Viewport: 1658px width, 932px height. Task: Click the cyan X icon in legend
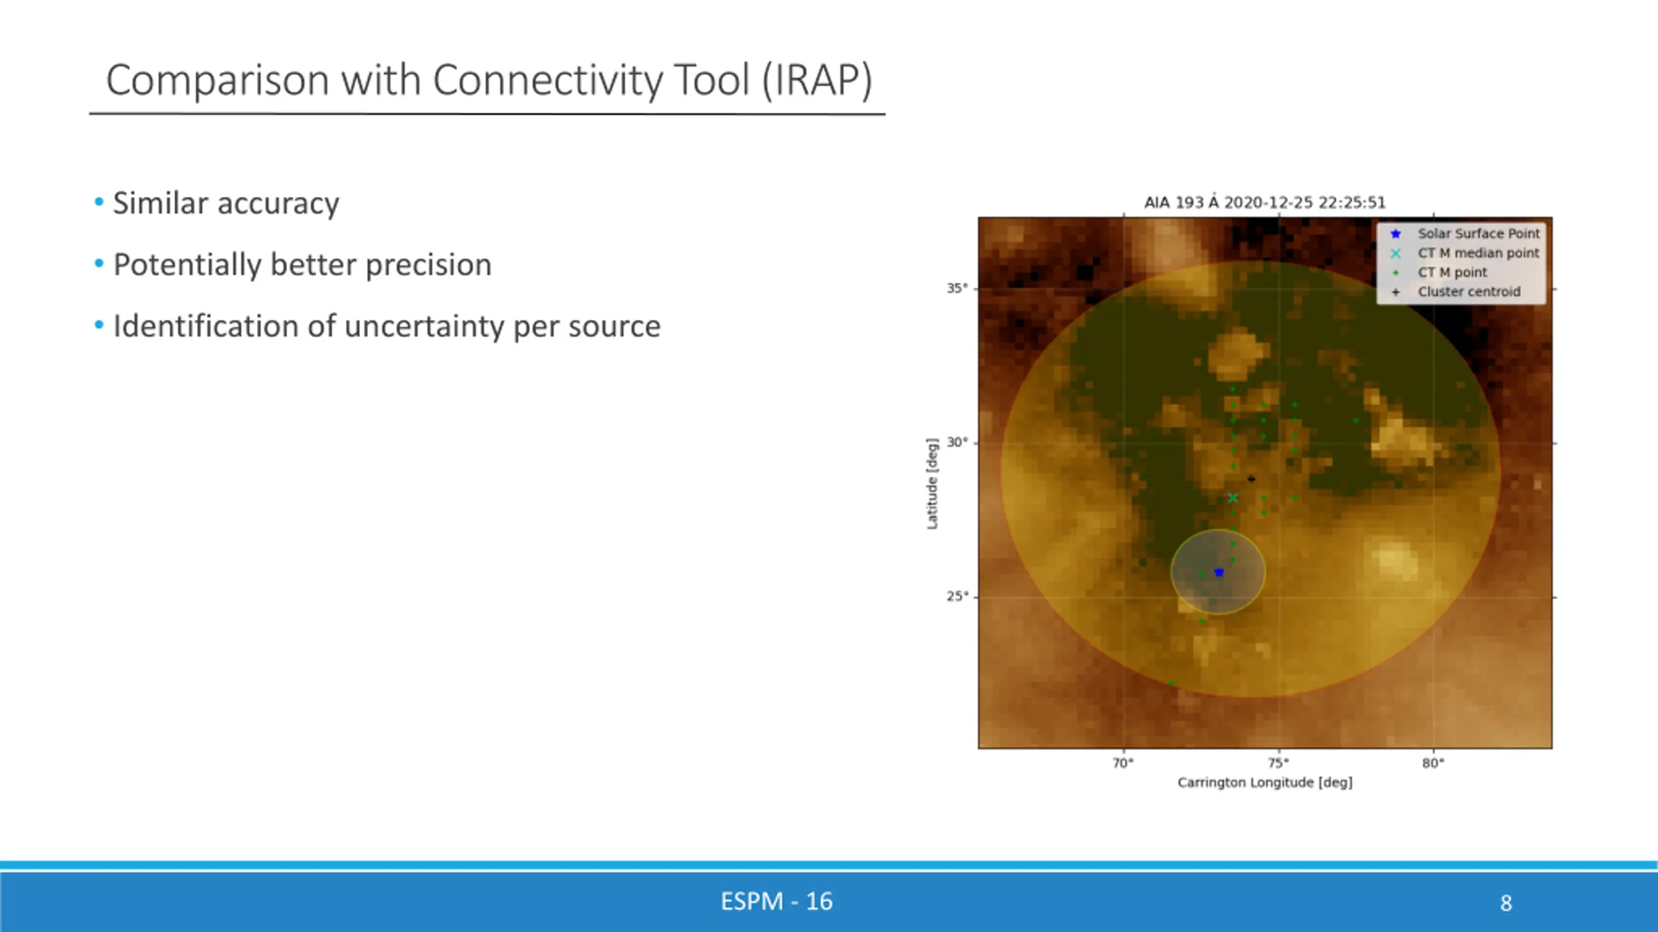[1396, 253]
